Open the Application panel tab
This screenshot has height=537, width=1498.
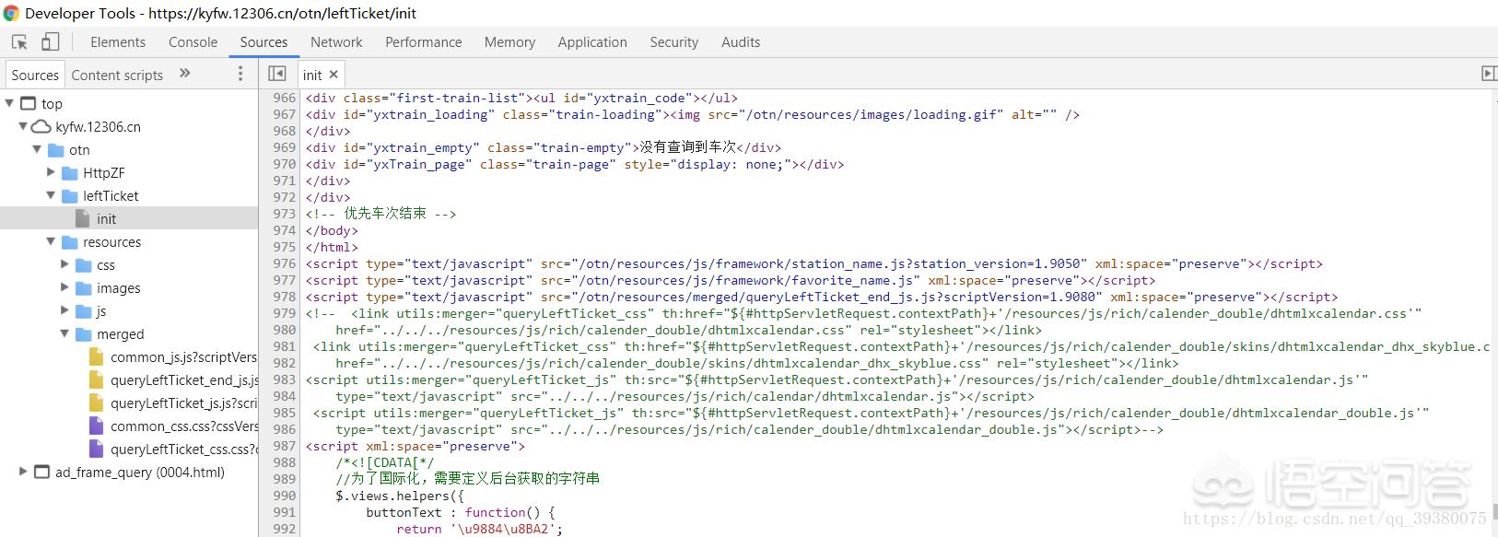coord(592,42)
